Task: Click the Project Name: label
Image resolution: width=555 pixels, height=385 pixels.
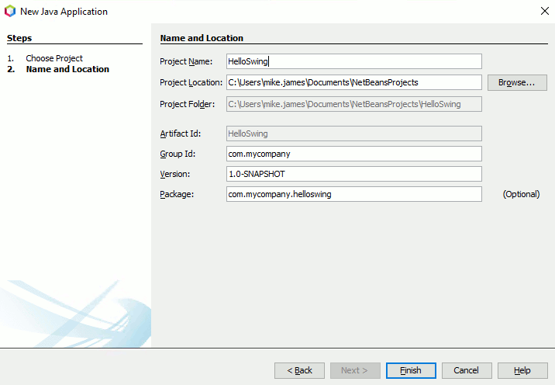Action: [186, 61]
